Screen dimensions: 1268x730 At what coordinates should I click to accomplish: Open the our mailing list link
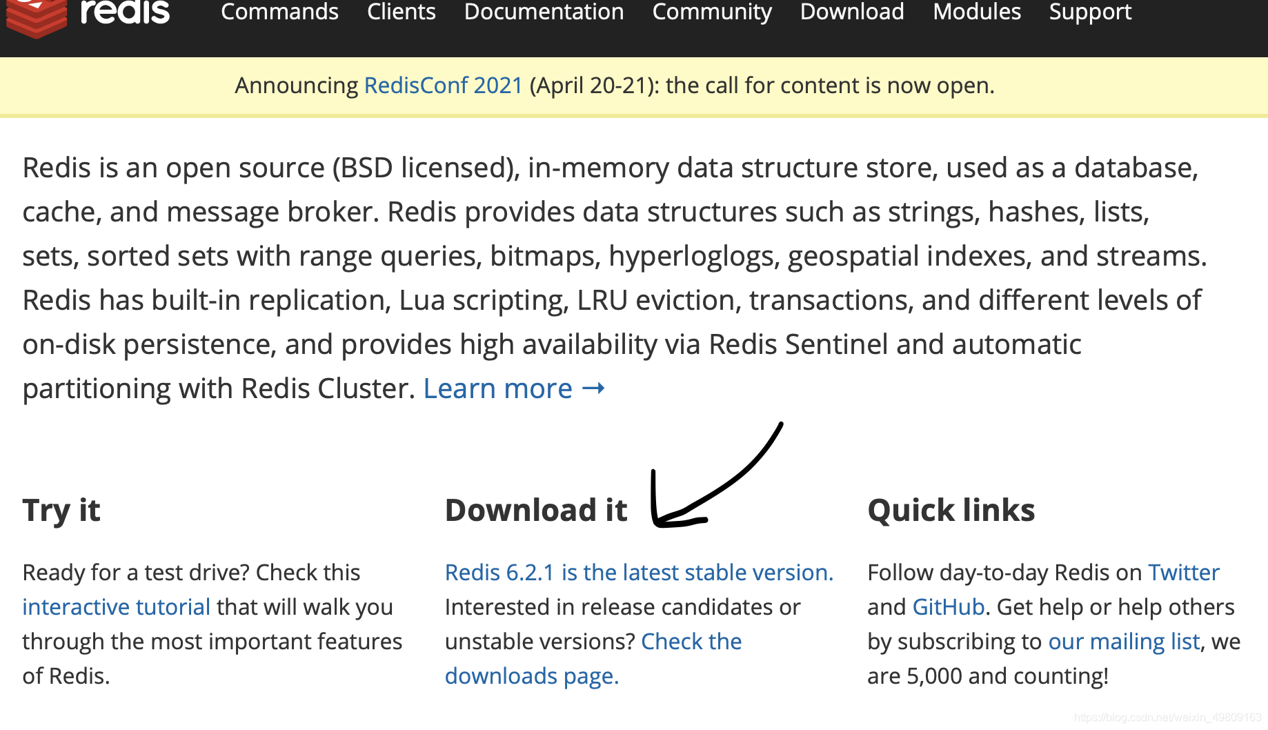pos(1124,642)
